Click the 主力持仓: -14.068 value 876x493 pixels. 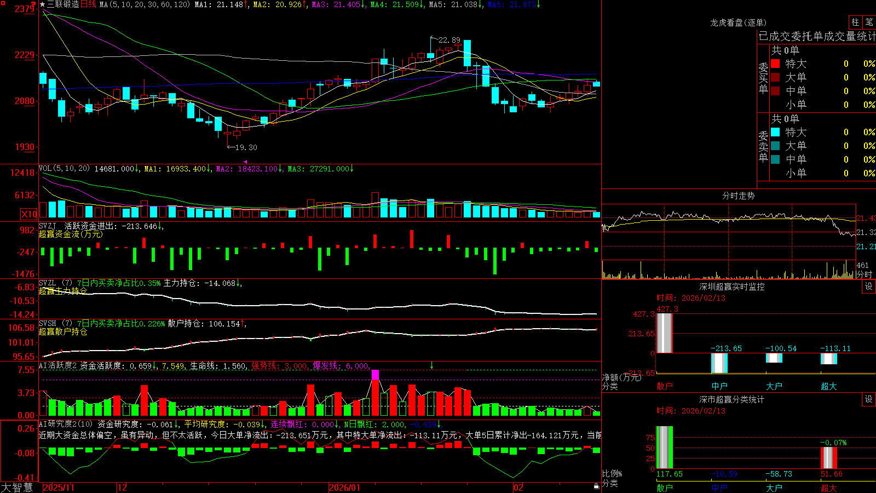[199, 283]
